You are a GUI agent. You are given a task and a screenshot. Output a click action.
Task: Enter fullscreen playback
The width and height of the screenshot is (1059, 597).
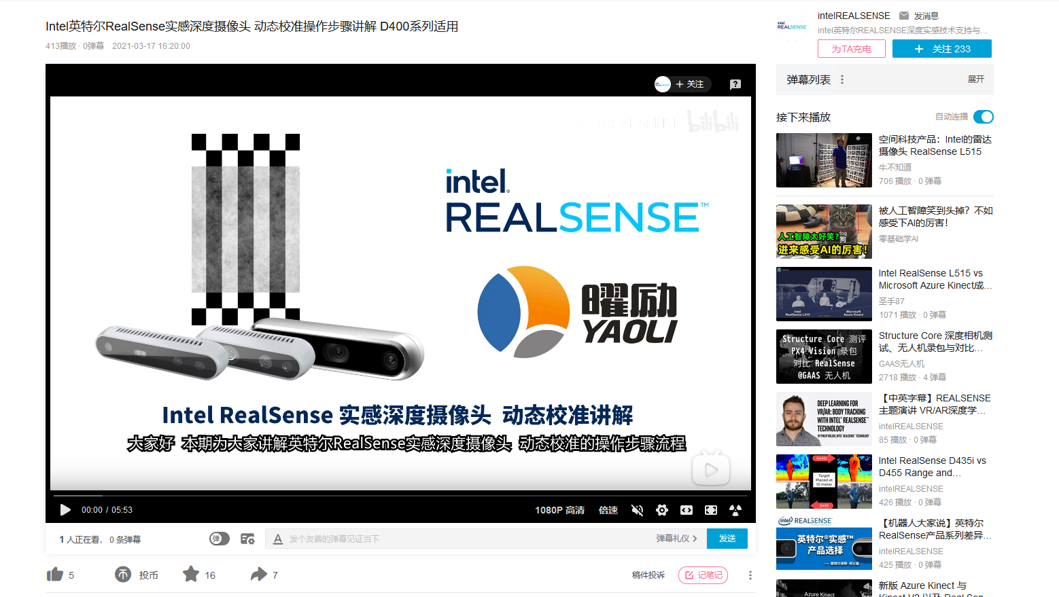coord(710,509)
